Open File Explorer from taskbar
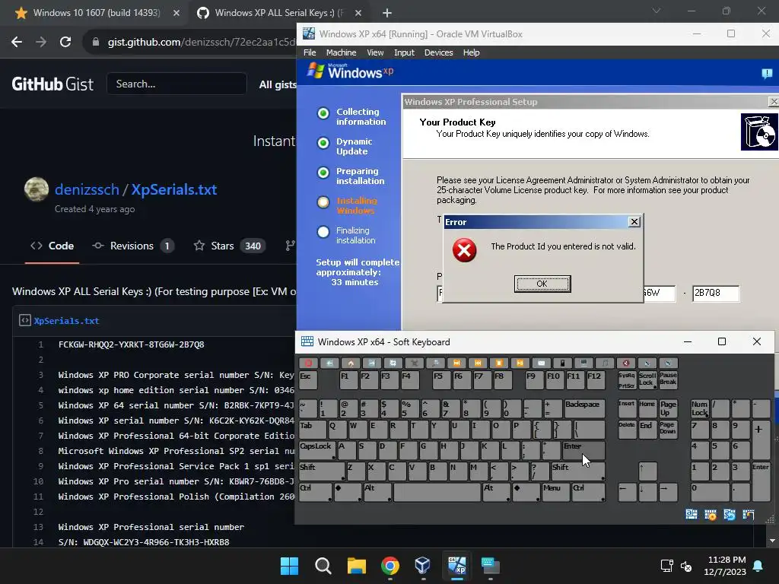The height and width of the screenshot is (584, 779). pos(356,566)
